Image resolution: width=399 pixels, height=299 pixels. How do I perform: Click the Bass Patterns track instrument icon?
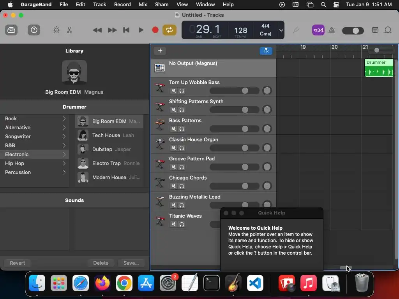(x=160, y=125)
